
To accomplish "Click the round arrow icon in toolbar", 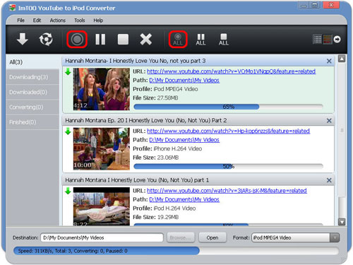I will [x=337, y=40].
